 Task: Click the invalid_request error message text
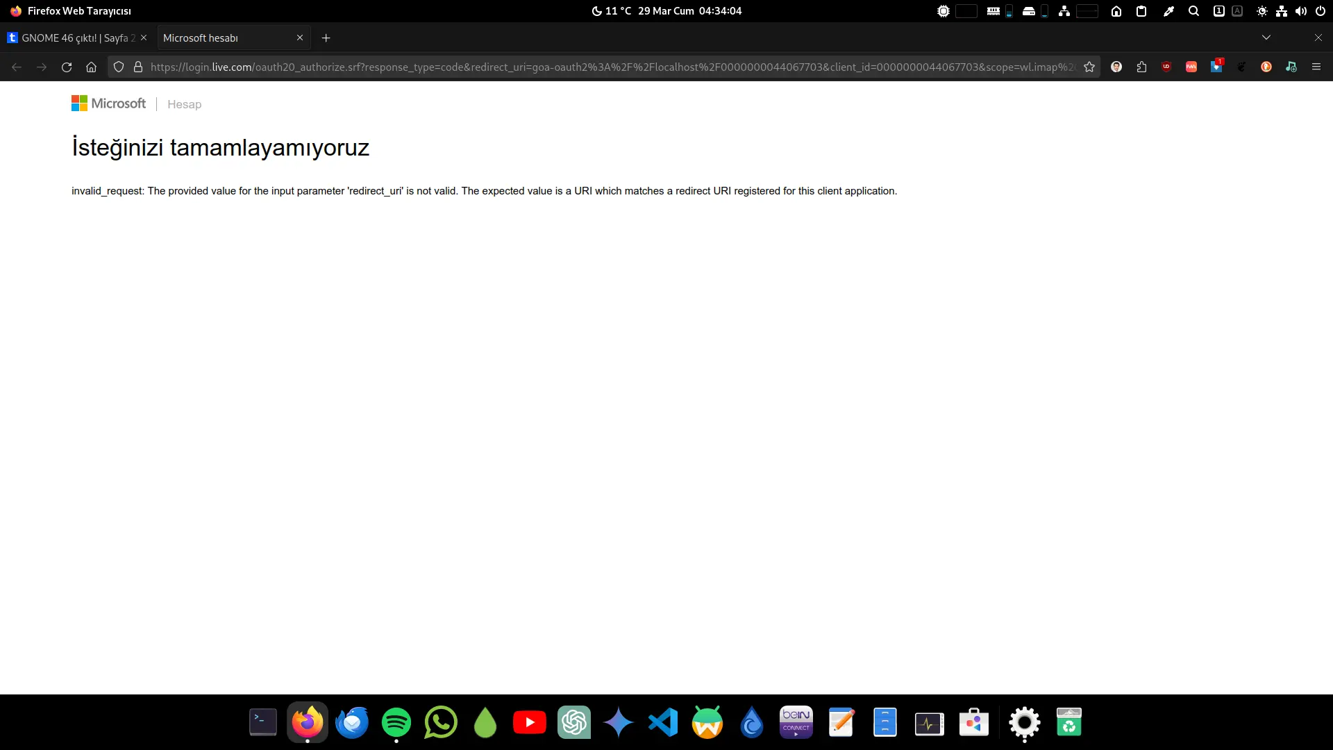[x=484, y=191]
